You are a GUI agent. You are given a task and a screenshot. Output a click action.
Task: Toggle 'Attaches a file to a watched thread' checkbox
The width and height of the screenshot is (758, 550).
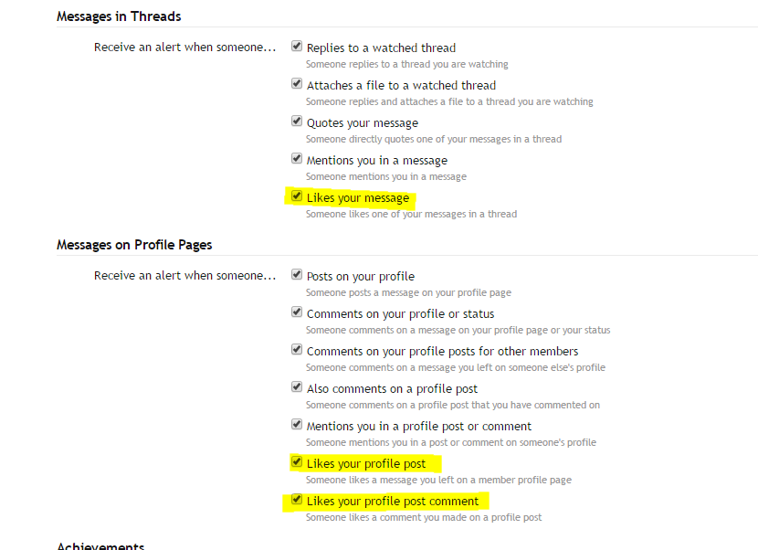[297, 83]
